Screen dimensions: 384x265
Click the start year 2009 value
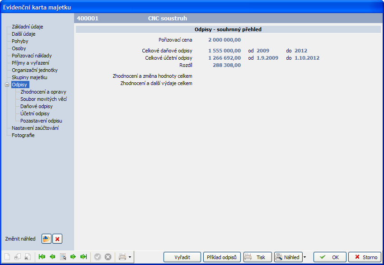point(263,51)
